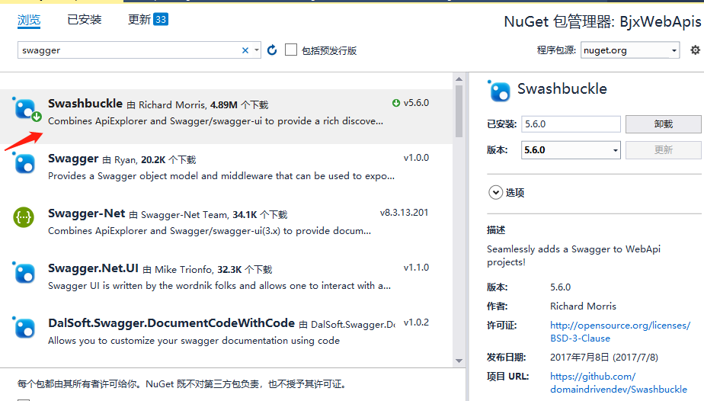Image resolution: width=704 pixels, height=401 pixels.
Task: Open NuGet settings gear
Action: coord(695,50)
